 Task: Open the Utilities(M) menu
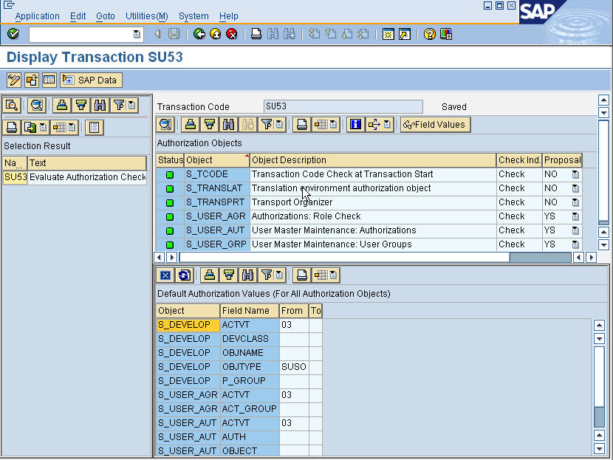146,16
